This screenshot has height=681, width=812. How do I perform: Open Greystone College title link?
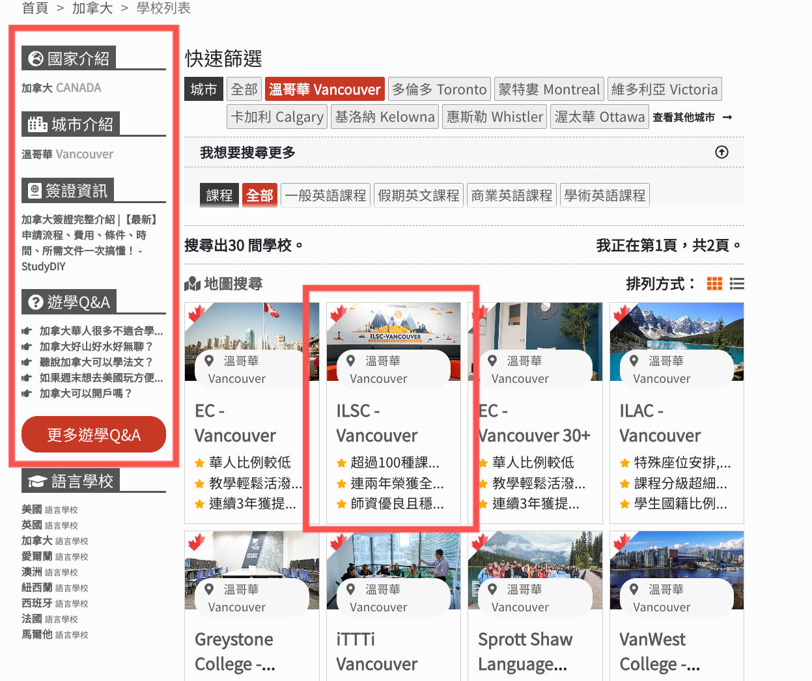pyautogui.click(x=235, y=652)
